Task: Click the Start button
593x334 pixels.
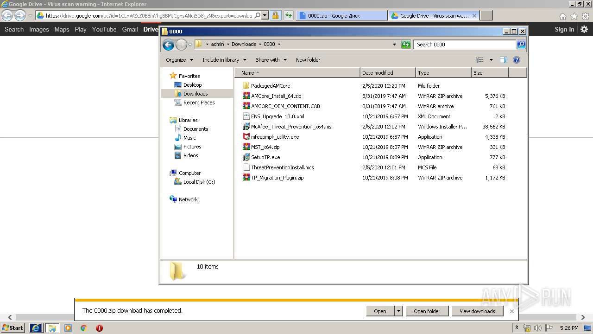Action: click(x=13, y=328)
